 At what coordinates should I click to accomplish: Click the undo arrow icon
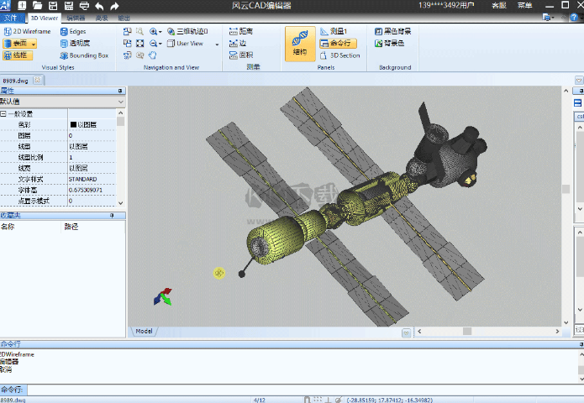(99, 6)
